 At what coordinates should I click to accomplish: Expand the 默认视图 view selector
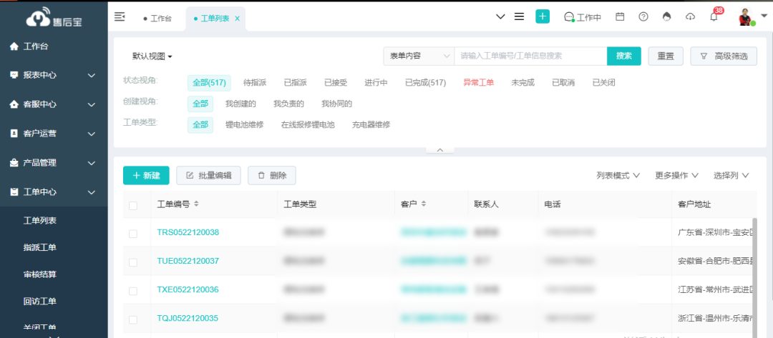coord(152,56)
